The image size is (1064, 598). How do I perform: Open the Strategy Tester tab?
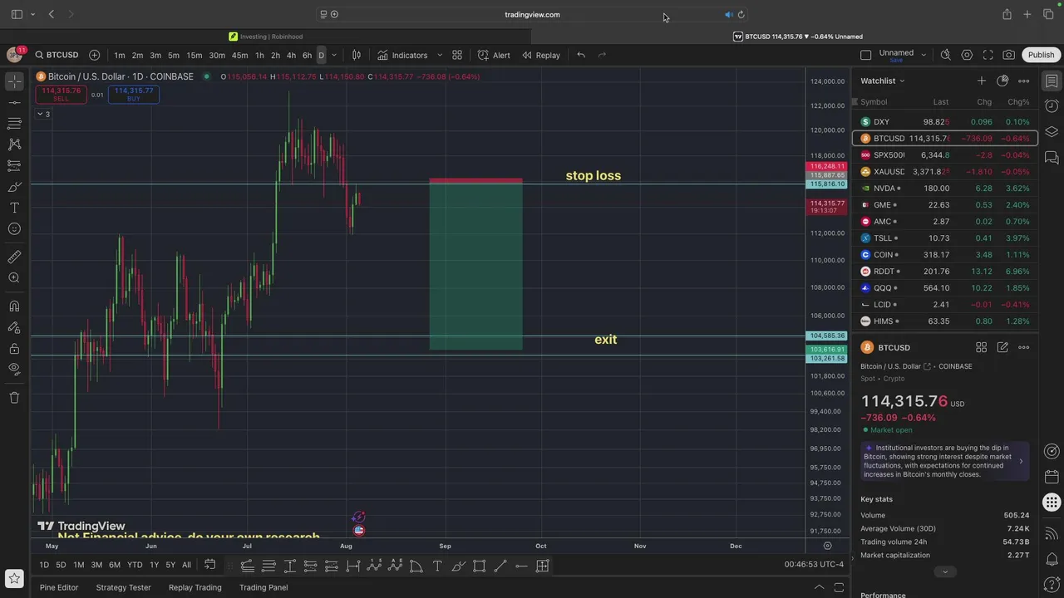point(123,587)
